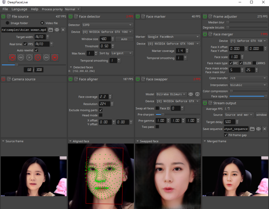
Task: Power off the Face merger module
Action: pos(205,34)
